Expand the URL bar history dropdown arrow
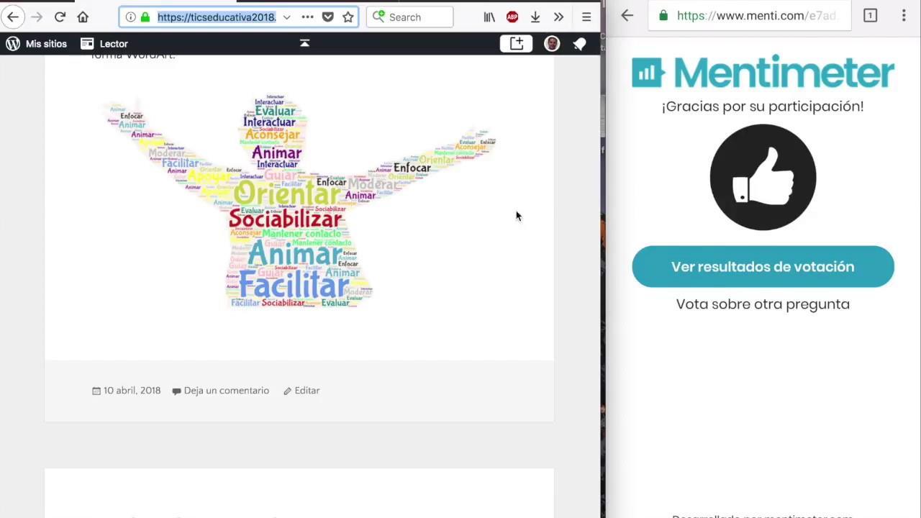Viewport: 921px width, 518px height. (286, 17)
